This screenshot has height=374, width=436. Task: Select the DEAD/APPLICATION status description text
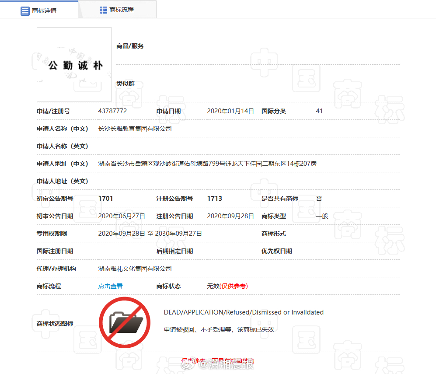click(244, 312)
